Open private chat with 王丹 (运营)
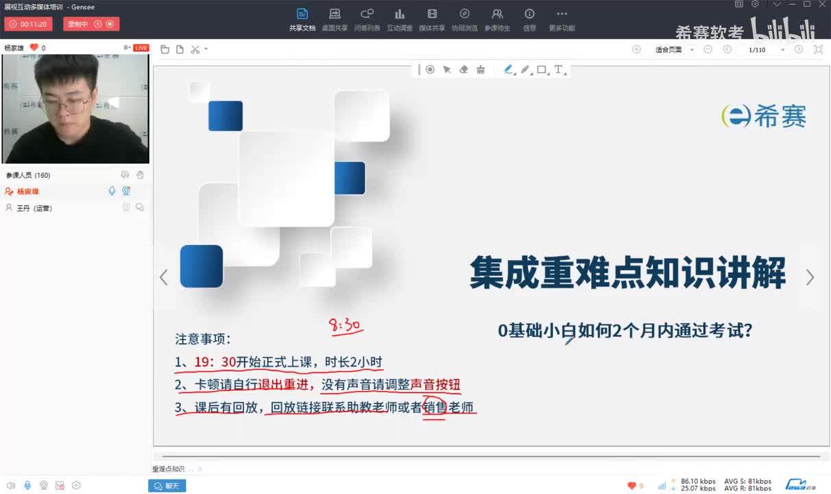This screenshot has width=831, height=494. point(140,207)
